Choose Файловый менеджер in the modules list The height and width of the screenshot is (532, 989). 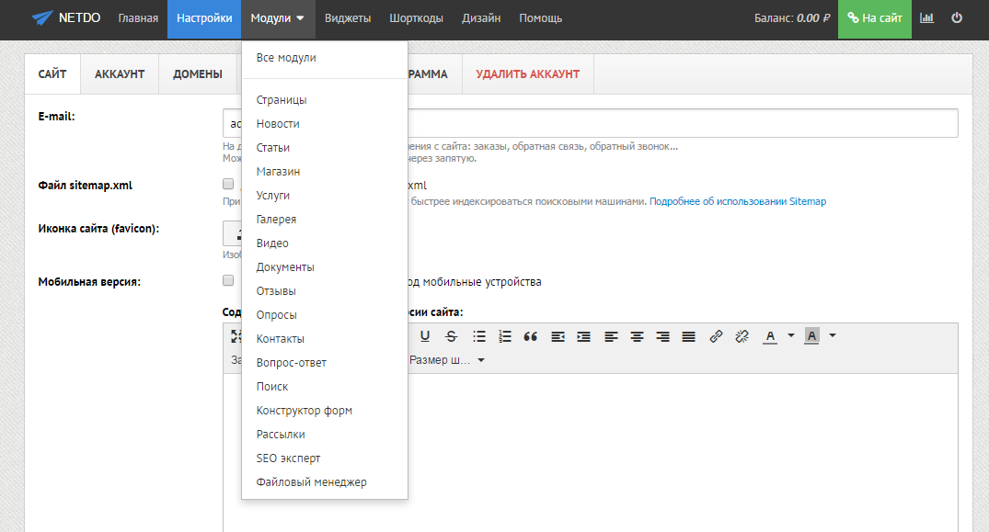tap(311, 482)
